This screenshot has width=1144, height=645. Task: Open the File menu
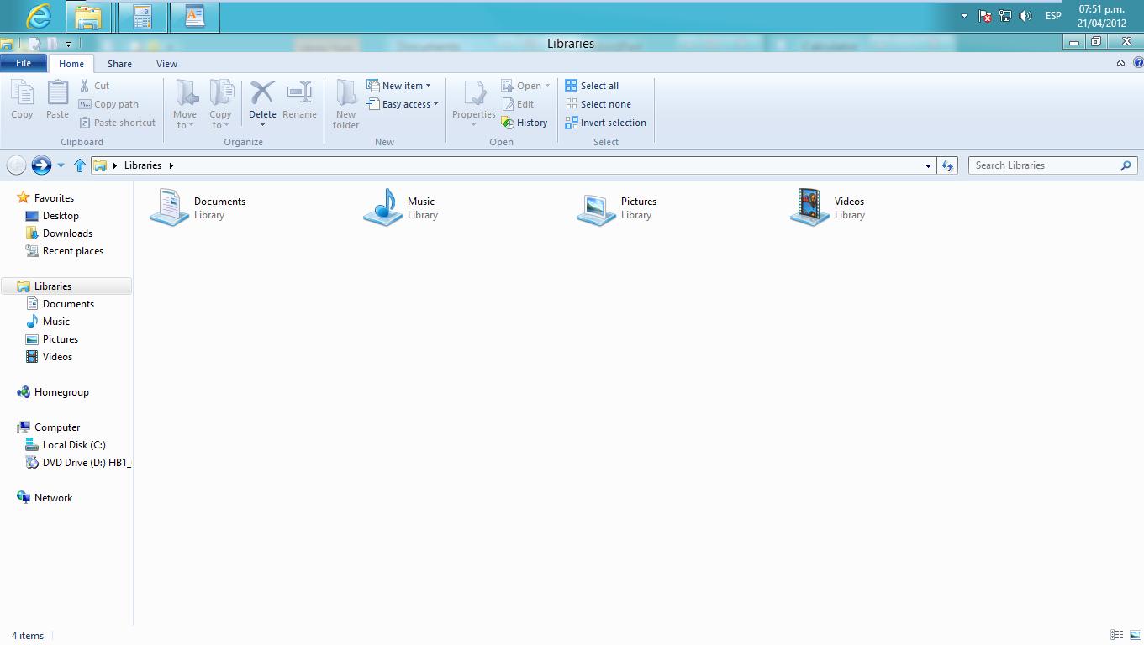[x=24, y=63]
